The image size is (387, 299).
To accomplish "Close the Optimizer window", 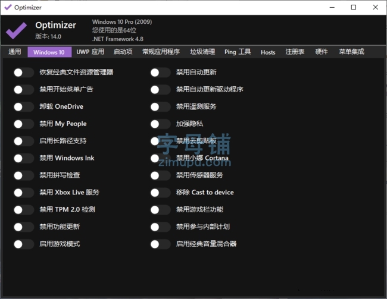I will (376, 7).
